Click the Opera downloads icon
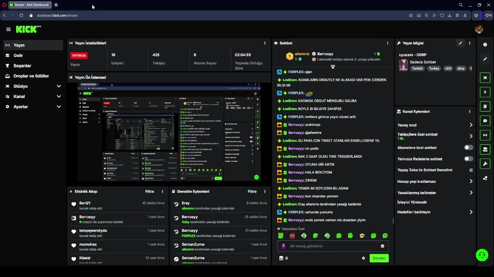This screenshot has height=277, width=494. 450,15
